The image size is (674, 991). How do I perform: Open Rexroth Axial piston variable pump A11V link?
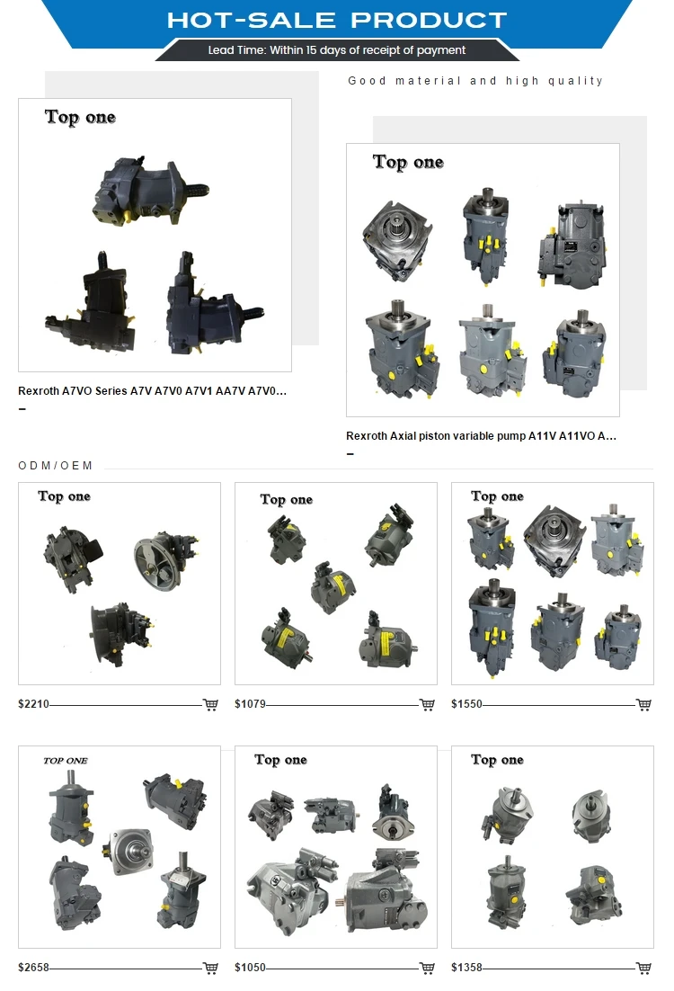482,436
